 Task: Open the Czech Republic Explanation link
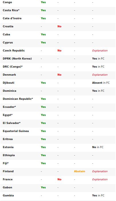coord(100,51)
